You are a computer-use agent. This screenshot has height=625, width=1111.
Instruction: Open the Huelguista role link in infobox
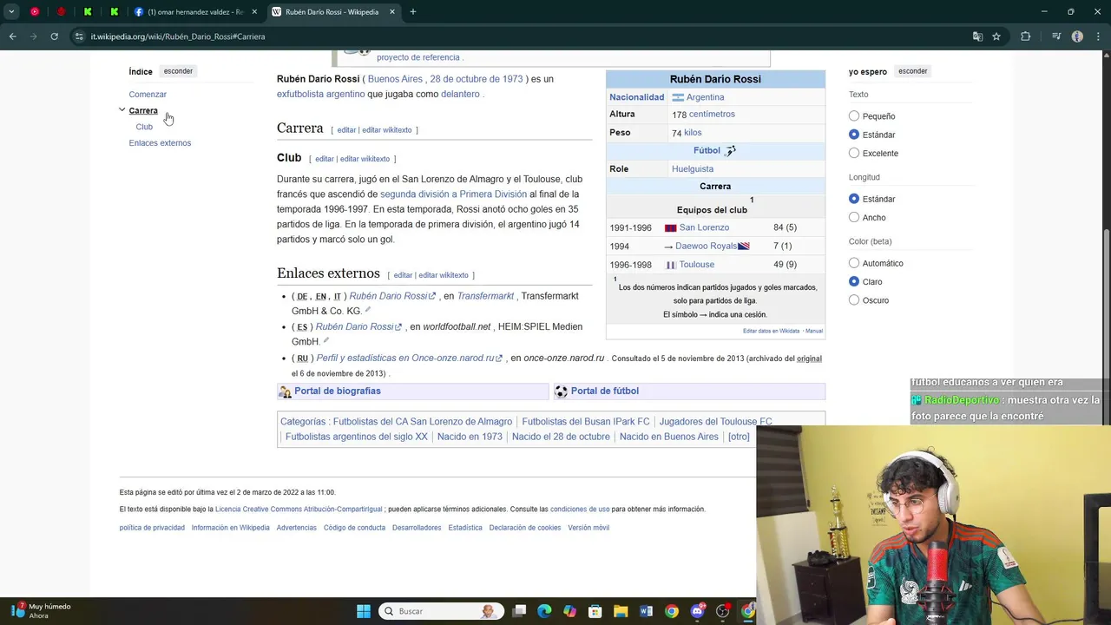pos(693,169)
